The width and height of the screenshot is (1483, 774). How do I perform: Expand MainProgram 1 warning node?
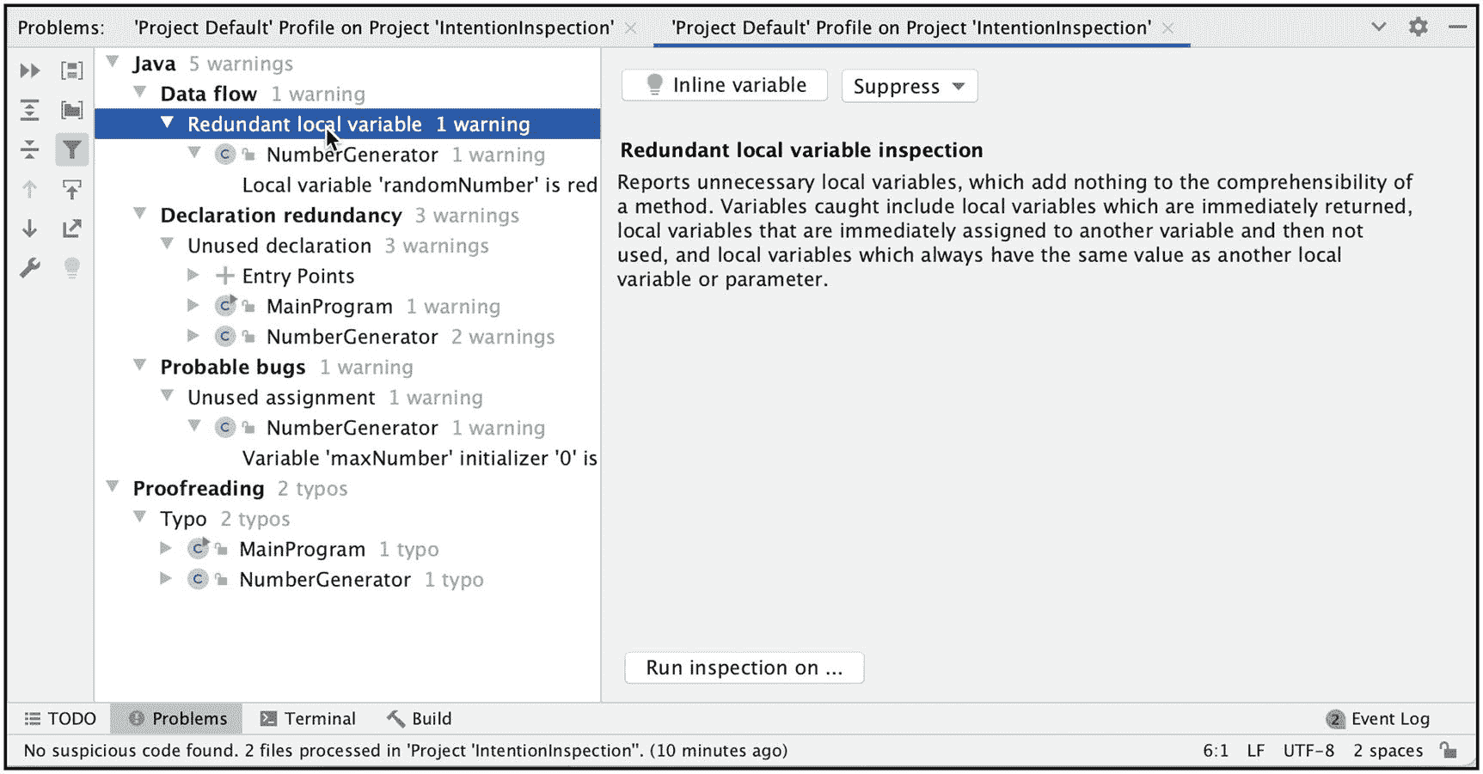(x=193, y=305)
